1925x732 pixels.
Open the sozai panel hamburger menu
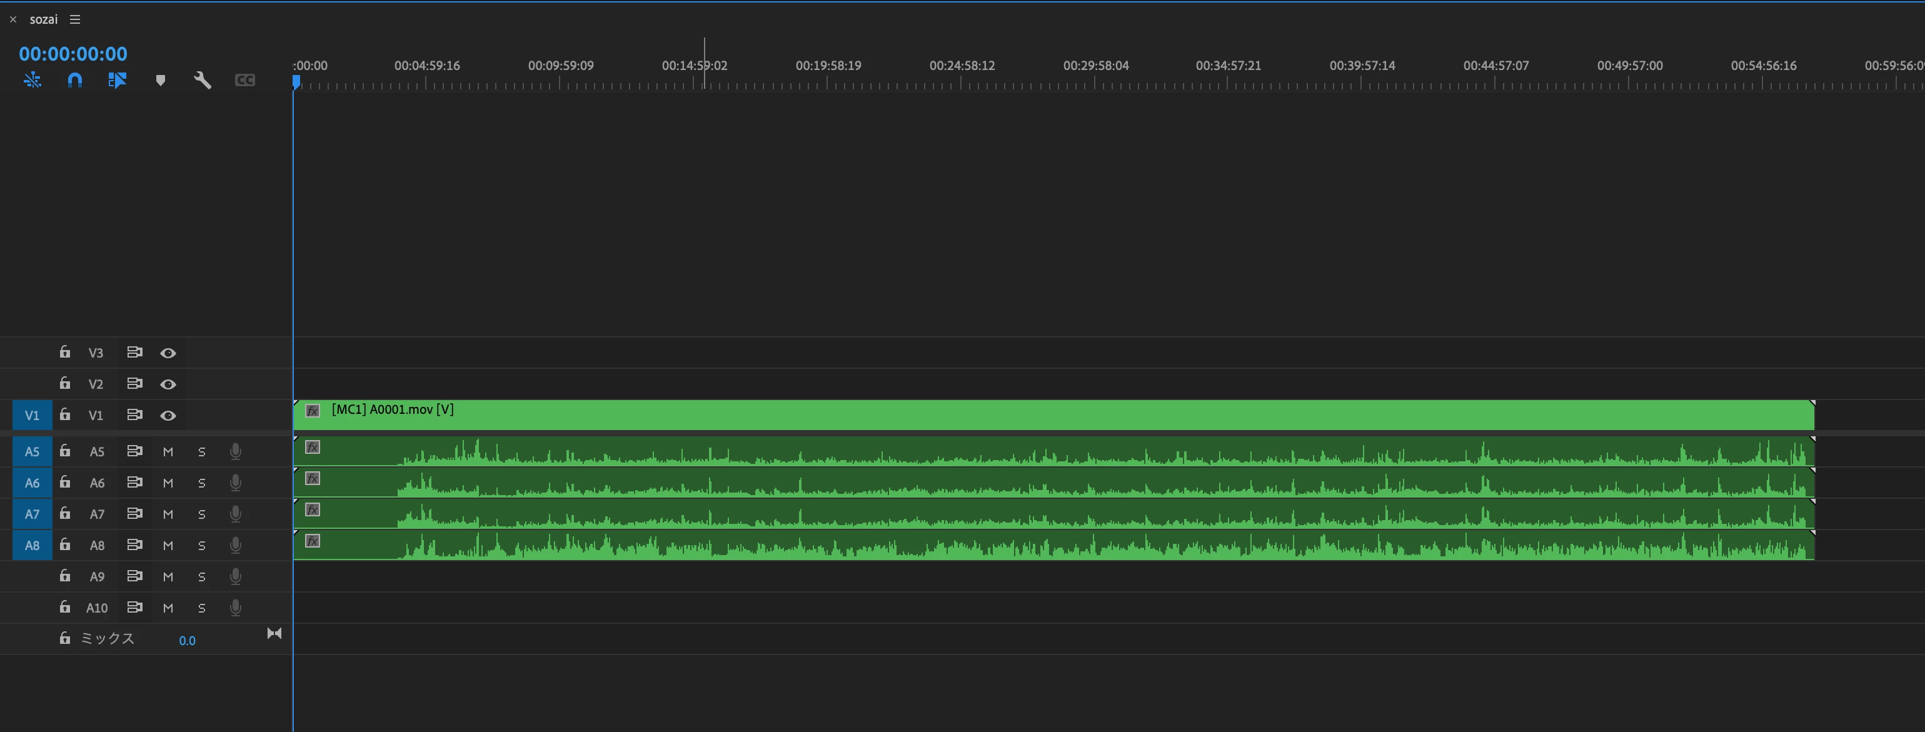[75, 19]
